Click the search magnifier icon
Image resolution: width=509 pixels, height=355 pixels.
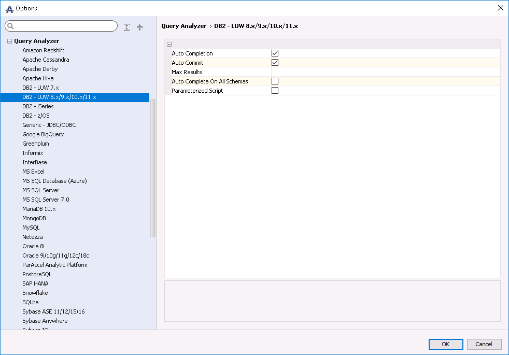(x=10, y=26)
